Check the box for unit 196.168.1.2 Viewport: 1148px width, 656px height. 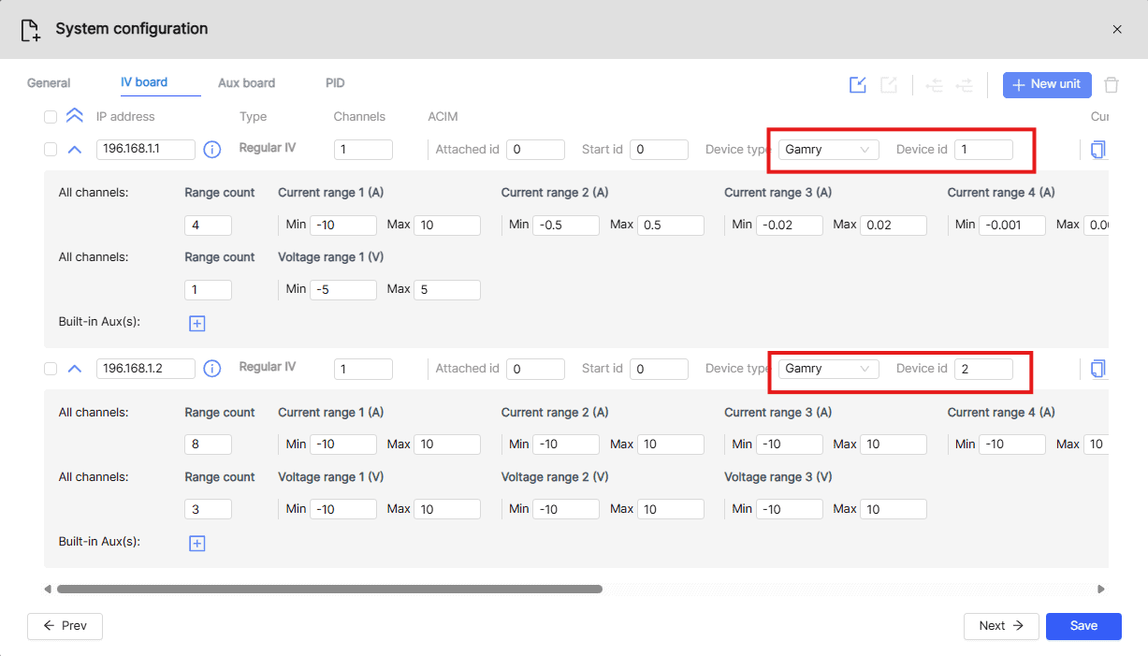[x=51, y=369]
